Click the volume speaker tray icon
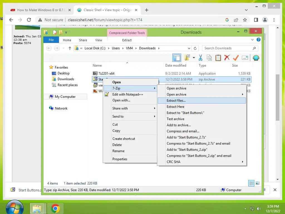 [x=259, y=209]
